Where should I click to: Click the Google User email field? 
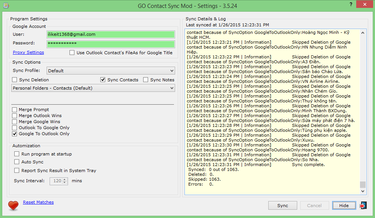[x=111, y=34]
